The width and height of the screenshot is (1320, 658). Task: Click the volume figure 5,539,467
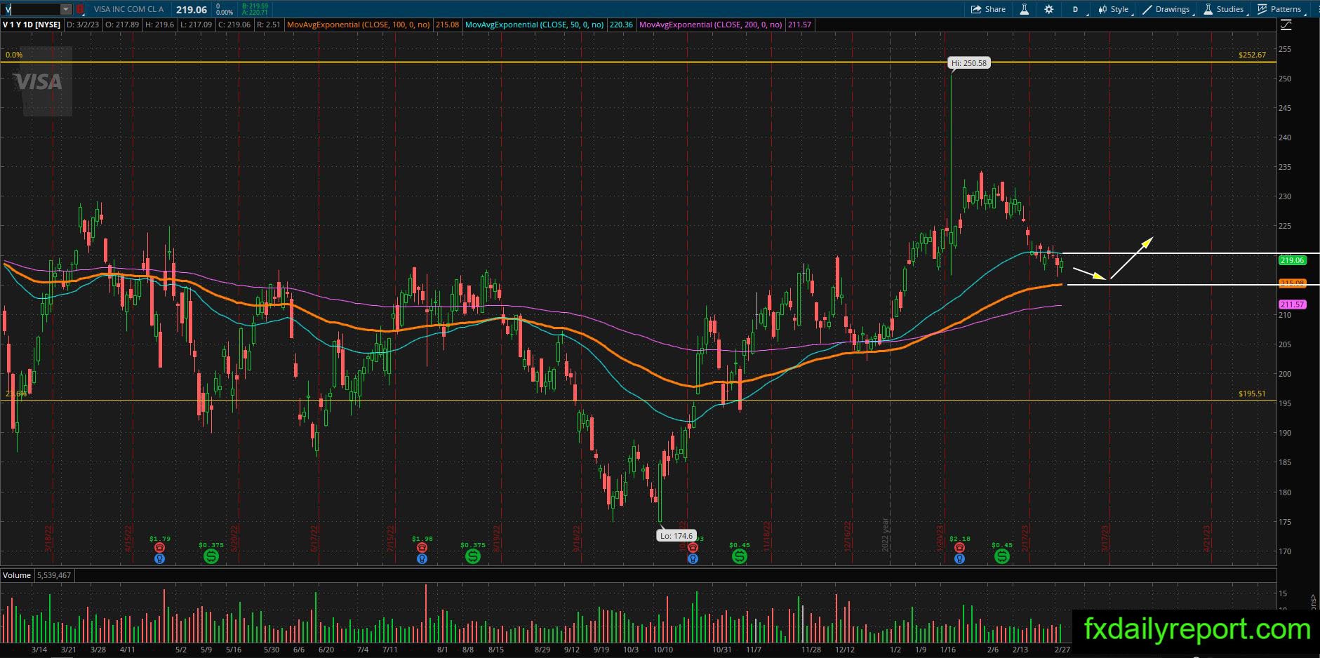coord(53,575)
